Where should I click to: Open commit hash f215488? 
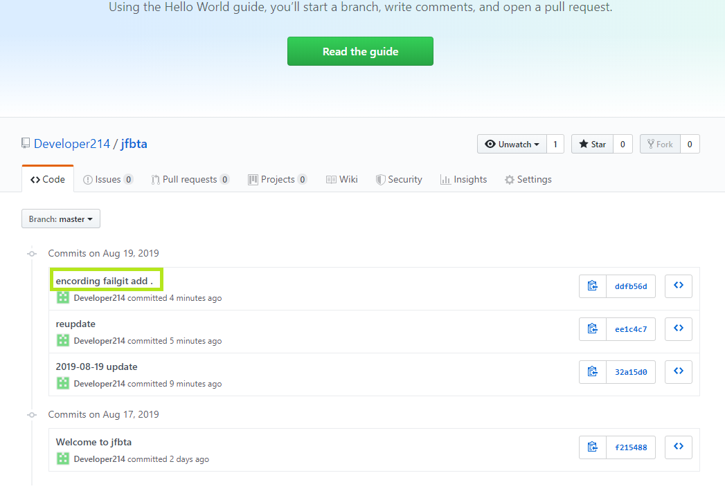(x=631, y=447)
